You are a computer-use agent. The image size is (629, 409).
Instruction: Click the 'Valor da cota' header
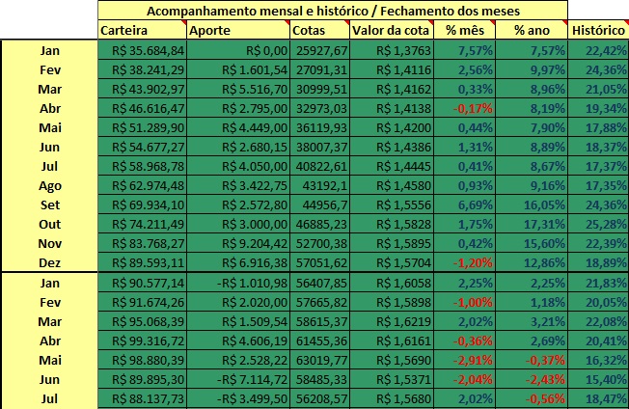(392, 31)
